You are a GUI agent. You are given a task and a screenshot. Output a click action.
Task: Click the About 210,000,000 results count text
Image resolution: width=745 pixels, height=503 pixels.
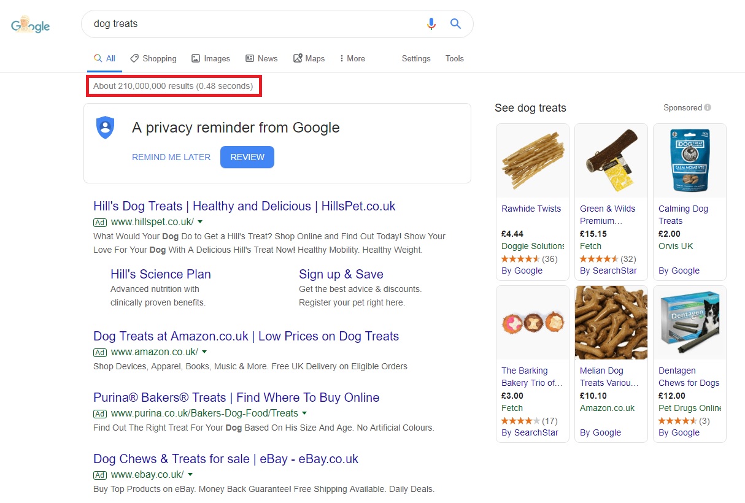coord(173,86)
